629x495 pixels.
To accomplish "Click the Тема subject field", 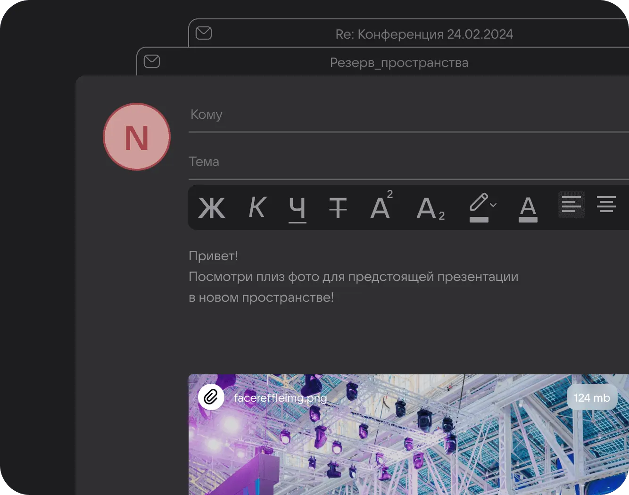I will click(406, 162).
